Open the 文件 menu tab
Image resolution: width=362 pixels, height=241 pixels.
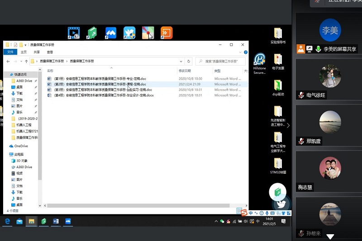10,52
